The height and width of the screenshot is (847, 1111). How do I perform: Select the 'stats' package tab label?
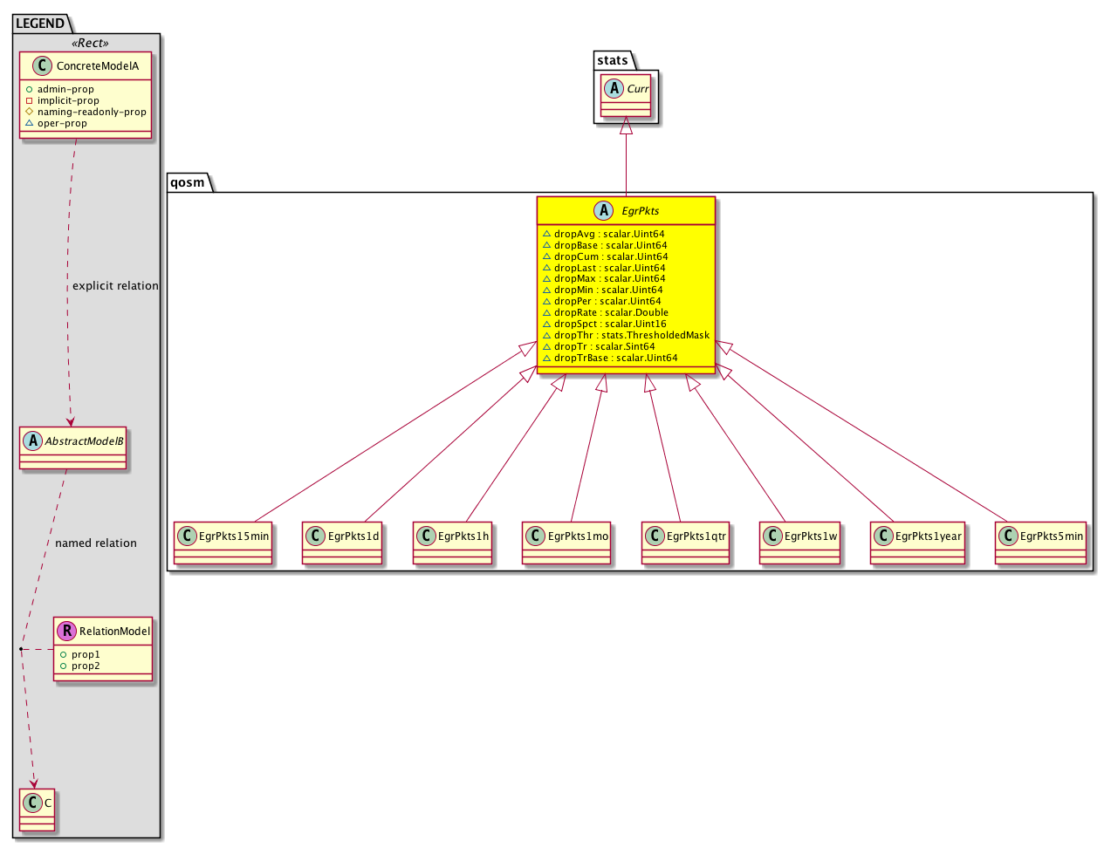point(613,60)
